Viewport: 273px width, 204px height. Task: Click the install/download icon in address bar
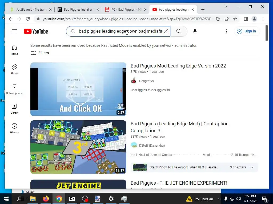(218, 19)
